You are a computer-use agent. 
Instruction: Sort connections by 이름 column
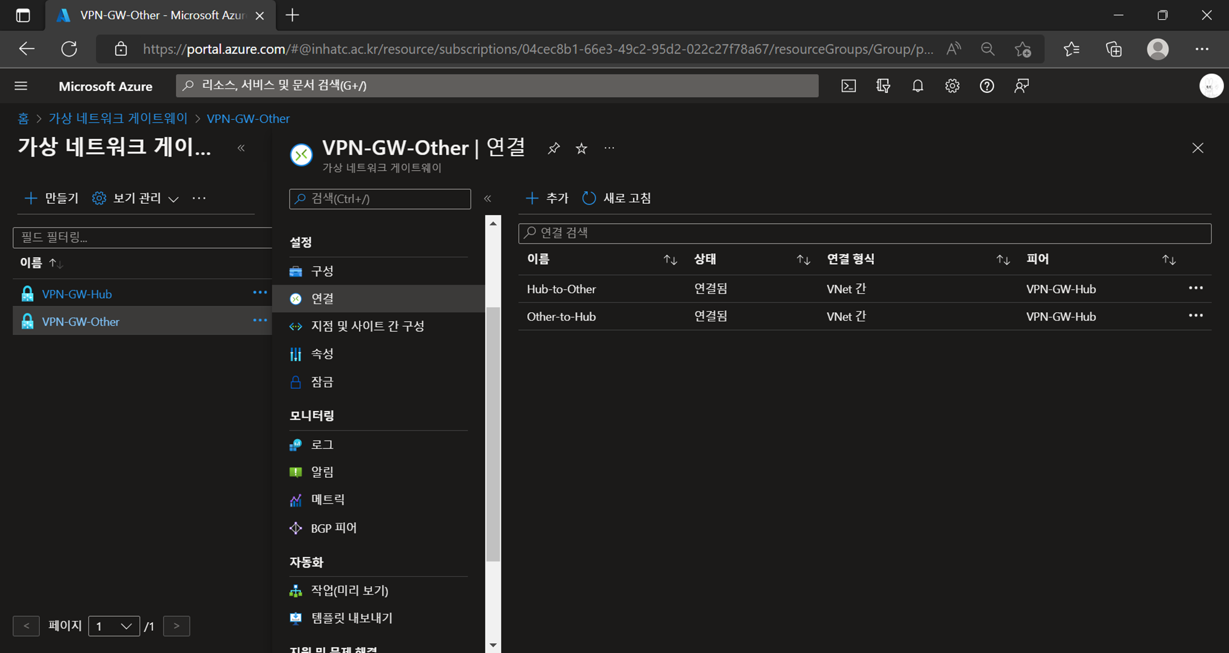click(670, 260)
